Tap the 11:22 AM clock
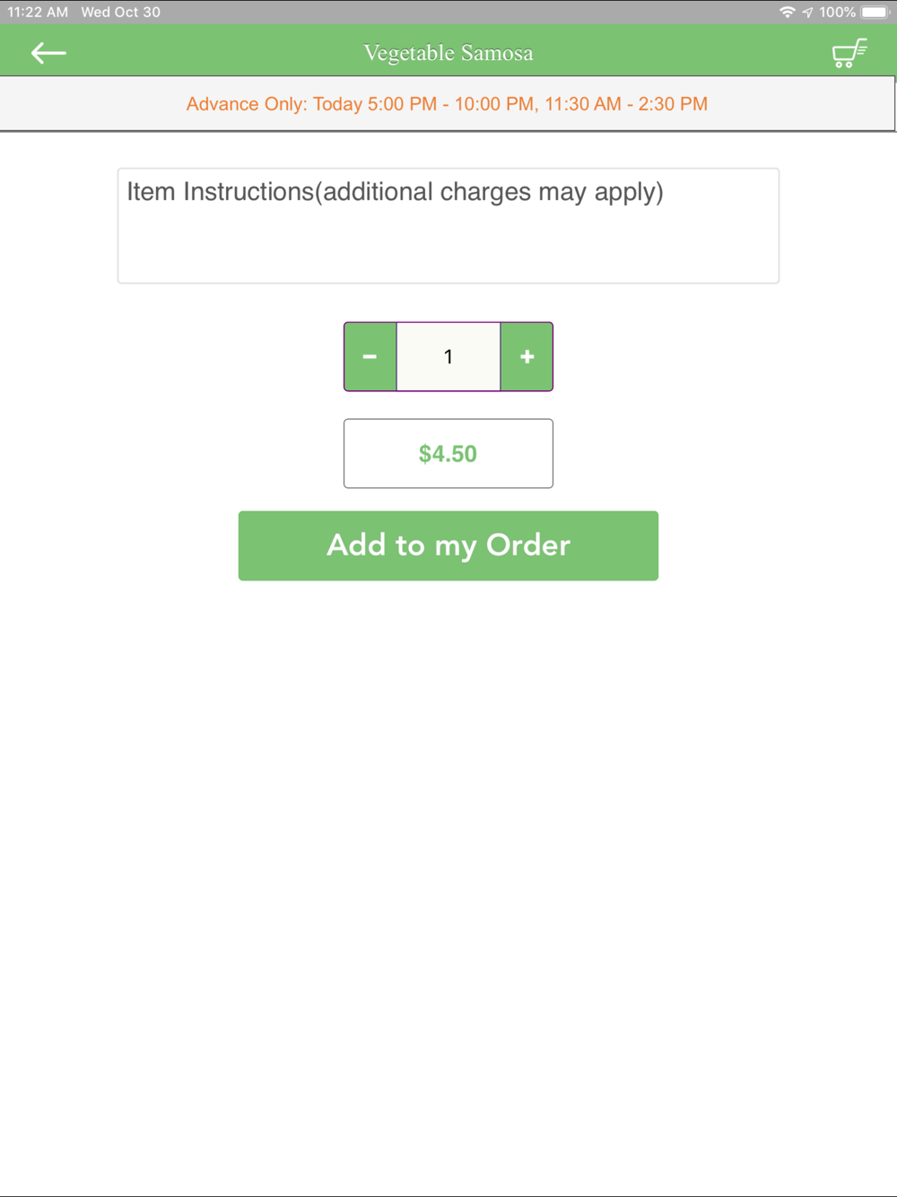 tap(38, 13)
